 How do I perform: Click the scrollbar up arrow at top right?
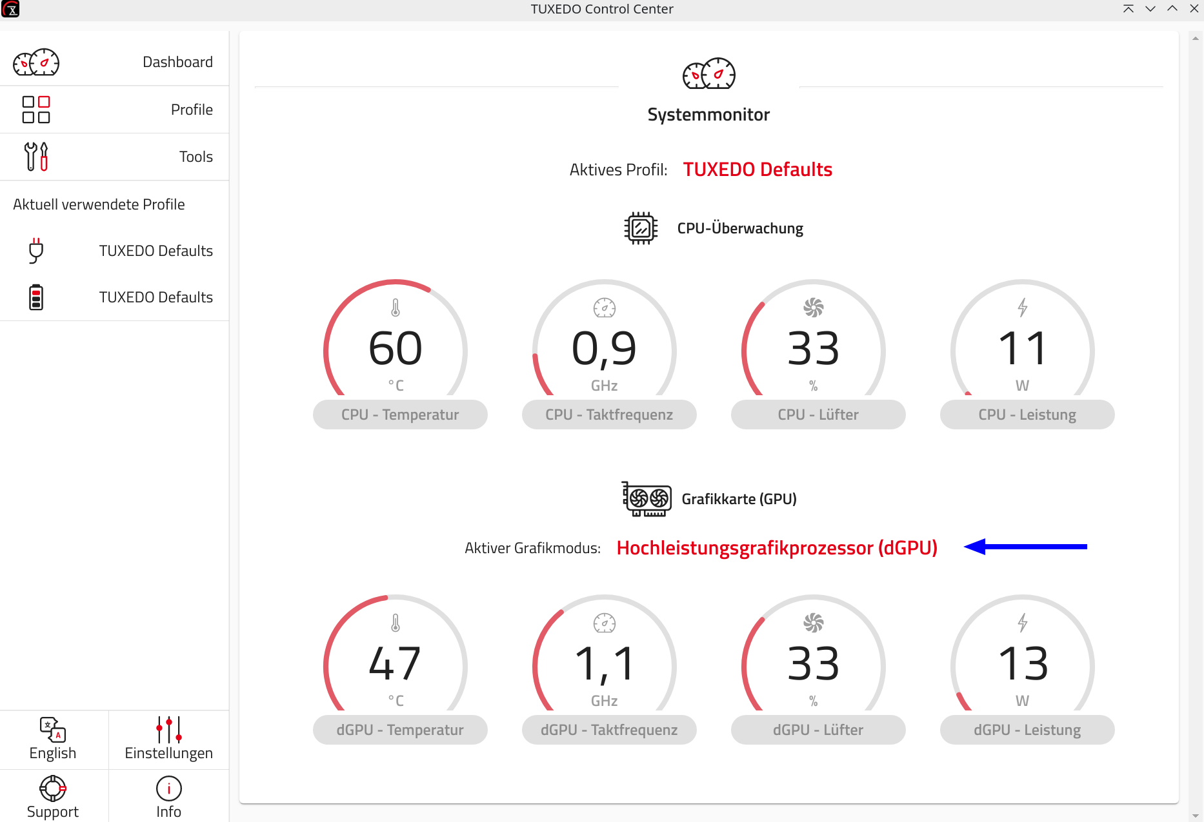[x=1196, y=39]
